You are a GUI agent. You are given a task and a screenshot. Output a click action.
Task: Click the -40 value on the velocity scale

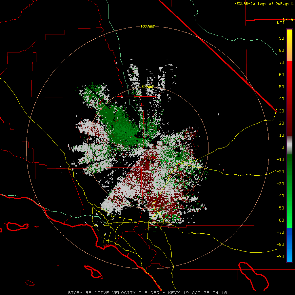pyautogui.click(x=280, y=196)
